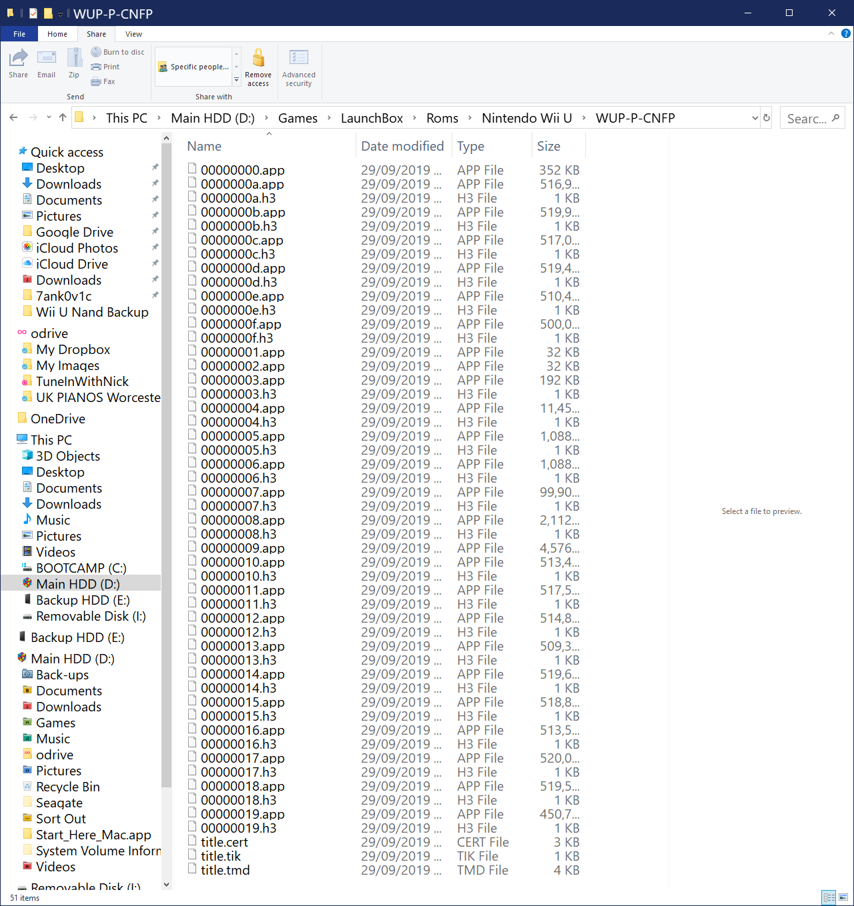Select BOOTCAMP (C:) drive

pyautogui.click(x=81, y=568)
